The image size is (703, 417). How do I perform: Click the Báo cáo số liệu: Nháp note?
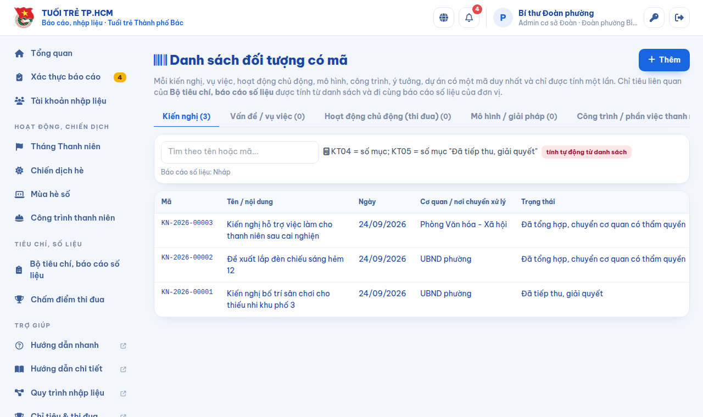click(x=196, y=172)
